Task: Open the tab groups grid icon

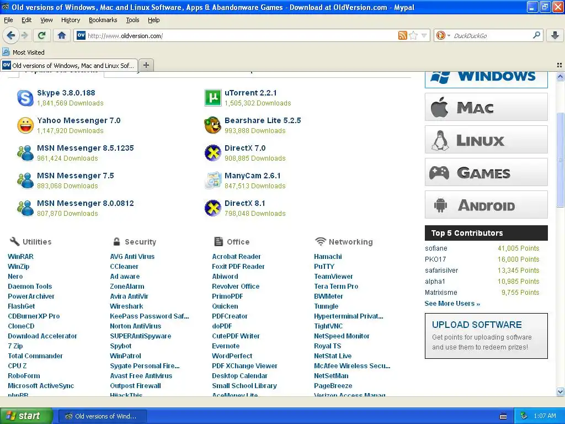Action: point(559,65)
